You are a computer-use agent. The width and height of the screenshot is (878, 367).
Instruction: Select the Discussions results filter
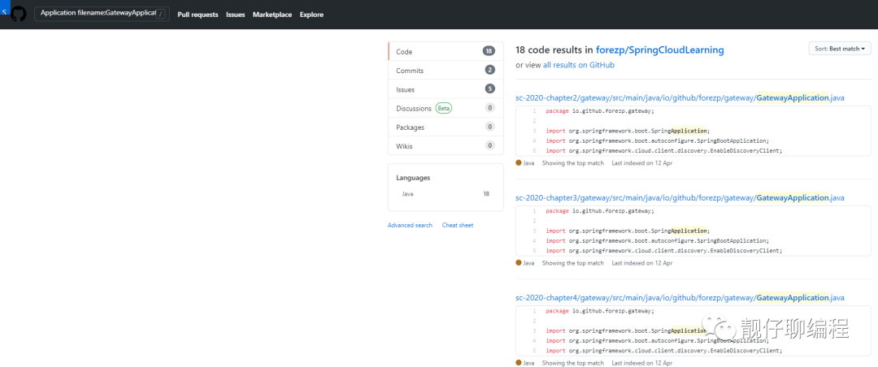click(446, 108)
